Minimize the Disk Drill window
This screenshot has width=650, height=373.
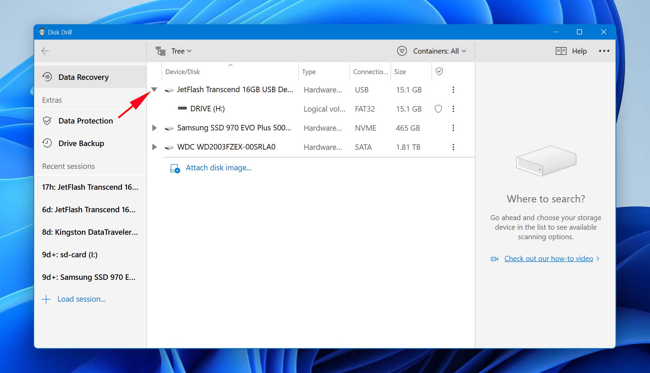click(x=556, y=32)
